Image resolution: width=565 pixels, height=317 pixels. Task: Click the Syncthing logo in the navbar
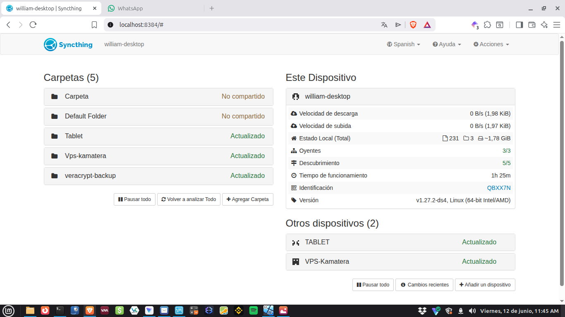[x=68, y=45]
